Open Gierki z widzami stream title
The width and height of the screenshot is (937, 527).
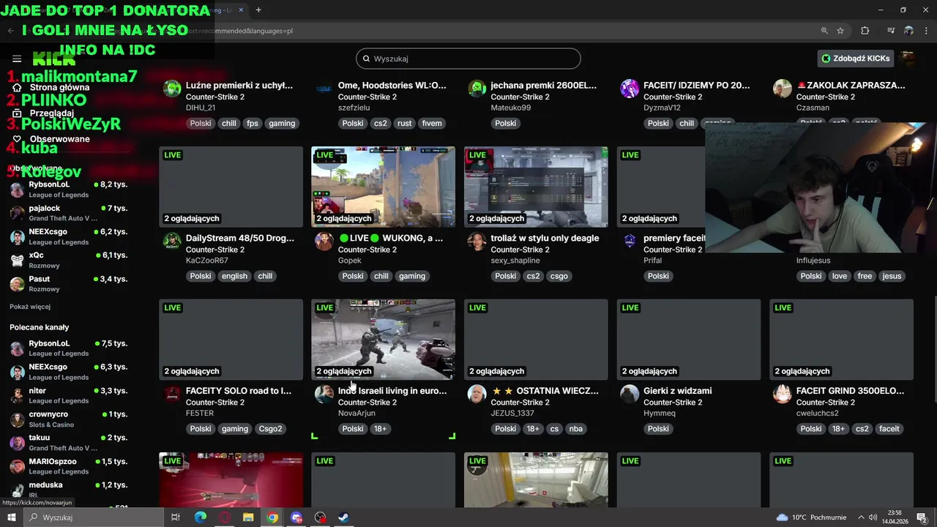click(x=678, y=391)
